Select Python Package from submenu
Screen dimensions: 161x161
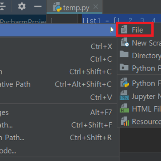139,68
